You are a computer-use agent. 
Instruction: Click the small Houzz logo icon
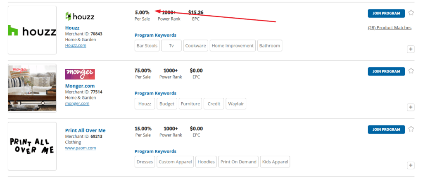[80, 16]
